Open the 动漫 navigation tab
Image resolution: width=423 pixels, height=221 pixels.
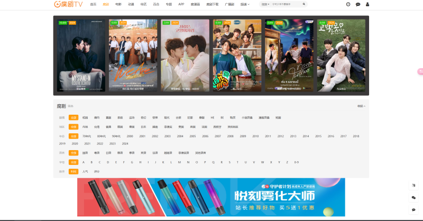[x=131, y=4]
